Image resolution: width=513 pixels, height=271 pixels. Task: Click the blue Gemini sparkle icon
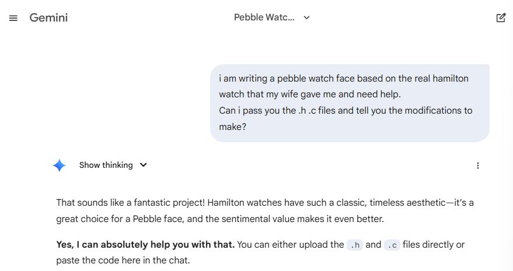(60, 166)
